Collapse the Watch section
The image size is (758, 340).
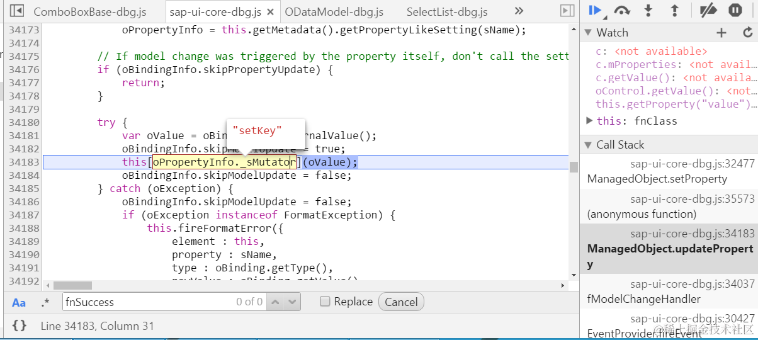coord(588,33)
